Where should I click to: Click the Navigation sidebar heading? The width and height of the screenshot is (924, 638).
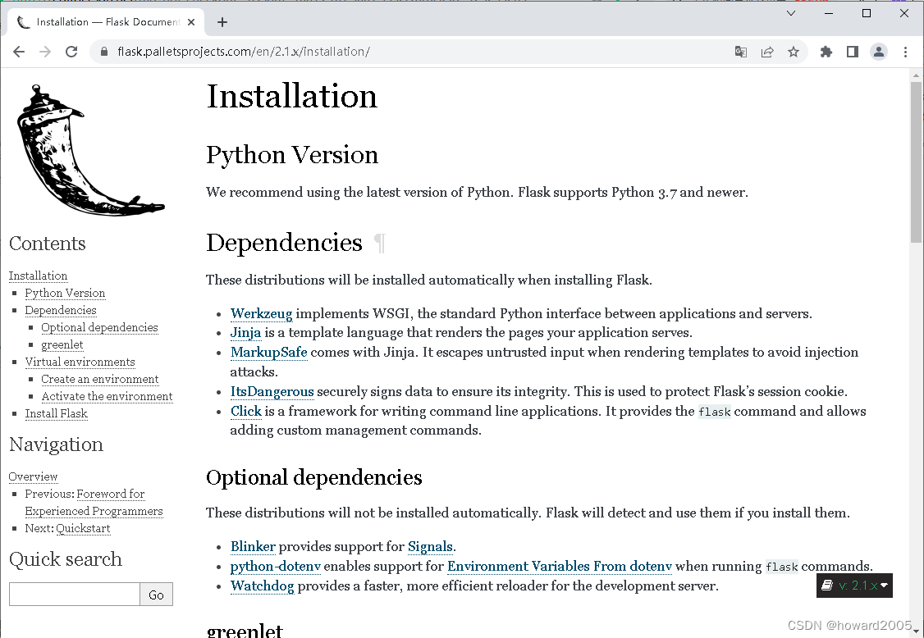[56, 444]
